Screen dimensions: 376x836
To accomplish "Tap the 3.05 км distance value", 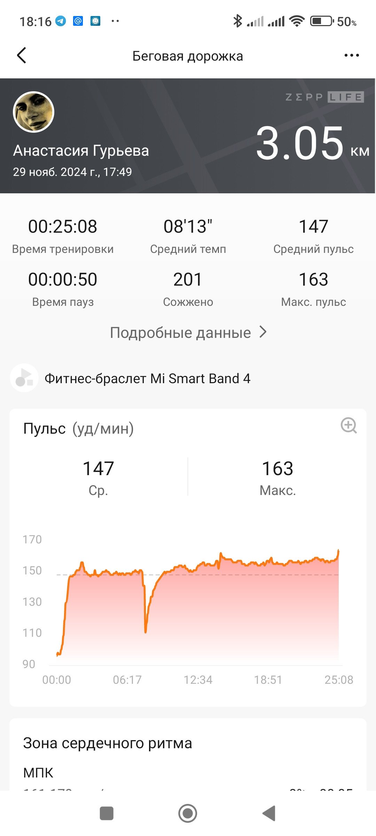I will [312, 143].
